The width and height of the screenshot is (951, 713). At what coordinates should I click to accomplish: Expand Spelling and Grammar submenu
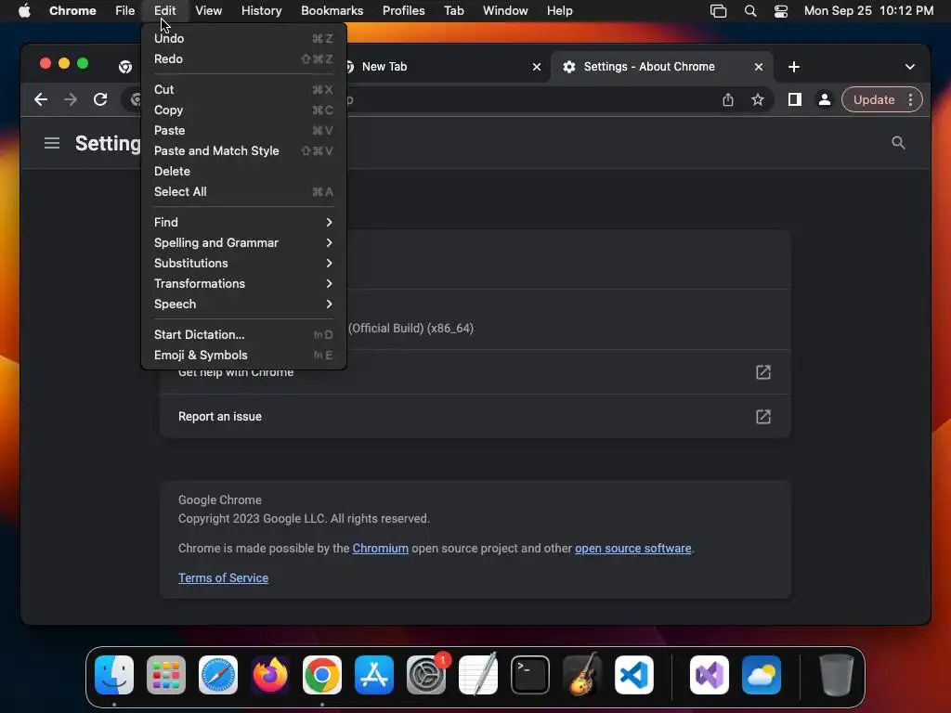[x=243, y=243]
